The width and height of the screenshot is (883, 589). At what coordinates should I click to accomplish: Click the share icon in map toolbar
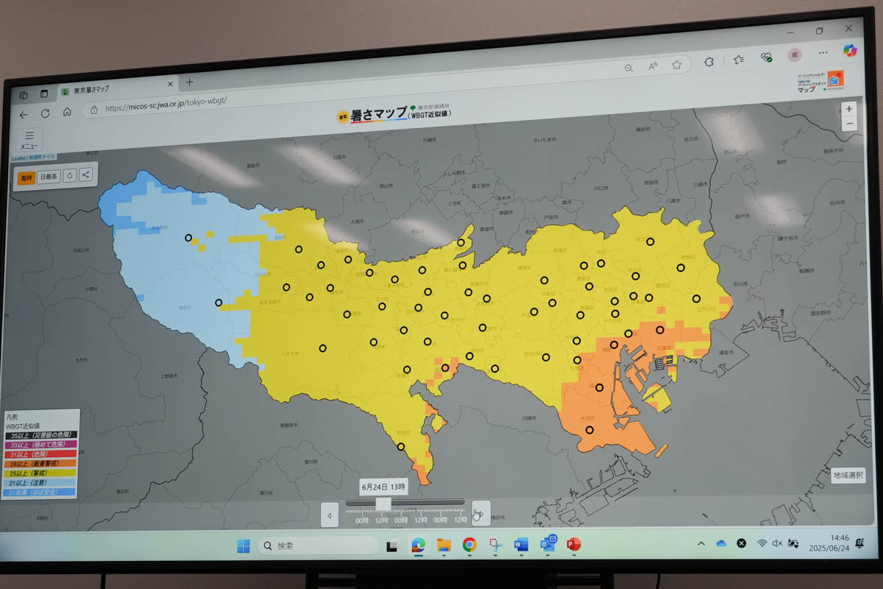[86, 175]
